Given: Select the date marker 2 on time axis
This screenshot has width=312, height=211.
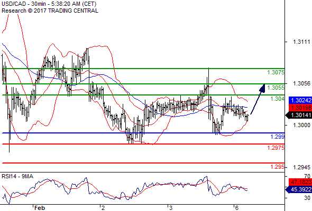Looking at the screenshot, I should (x=103, y=208).
